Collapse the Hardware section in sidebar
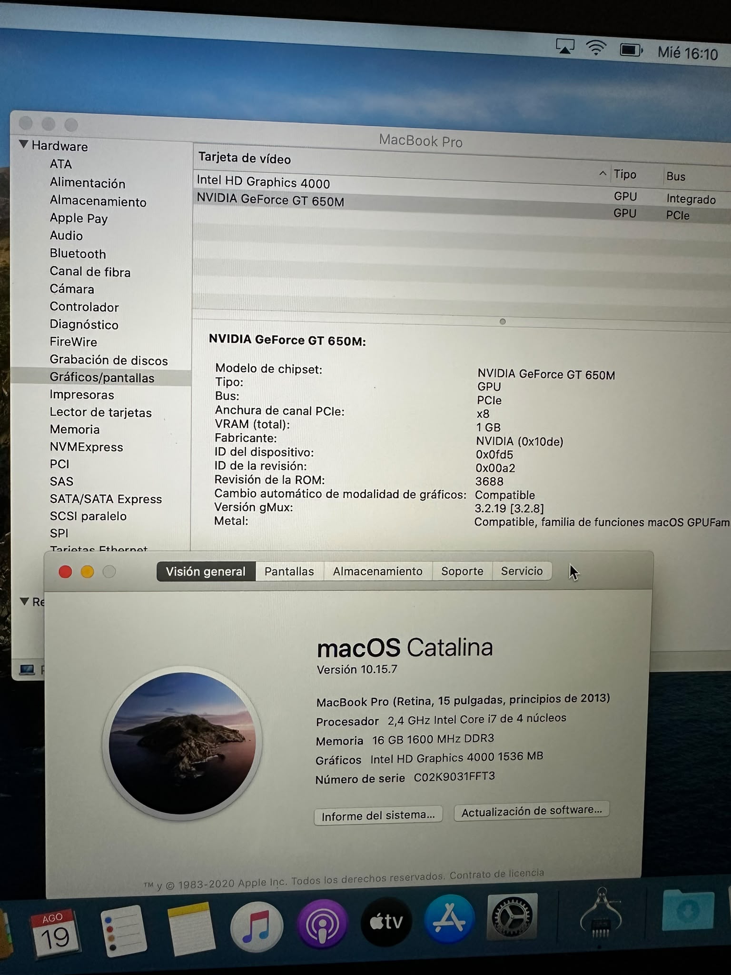 (23, 144)
